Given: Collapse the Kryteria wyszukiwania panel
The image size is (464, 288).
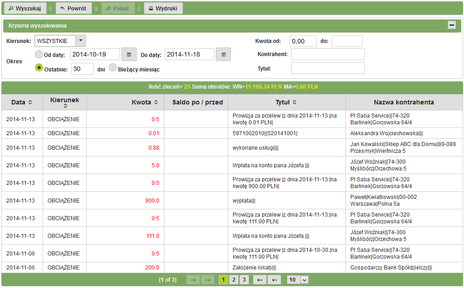Looking at the screenshot, I should pos(452,25).
